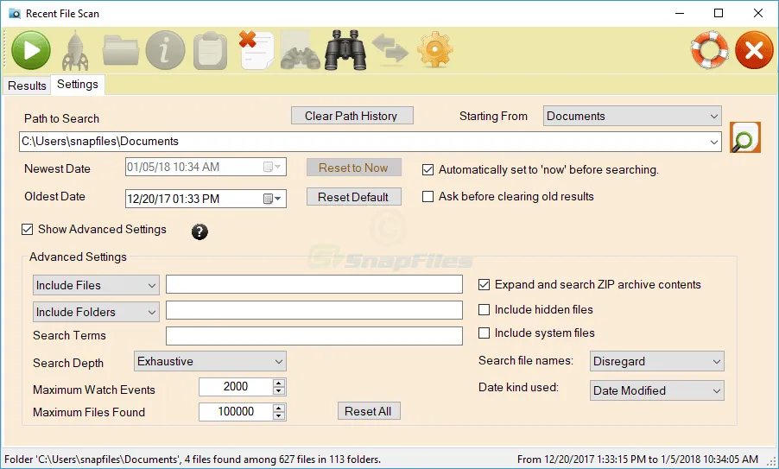Maximize the Recent File Scan window
This screenshot has height=469, width=779.
(719, 14)
